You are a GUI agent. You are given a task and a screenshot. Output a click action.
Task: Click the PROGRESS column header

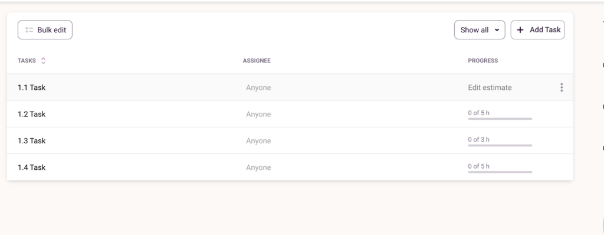(x=482, y=61)
